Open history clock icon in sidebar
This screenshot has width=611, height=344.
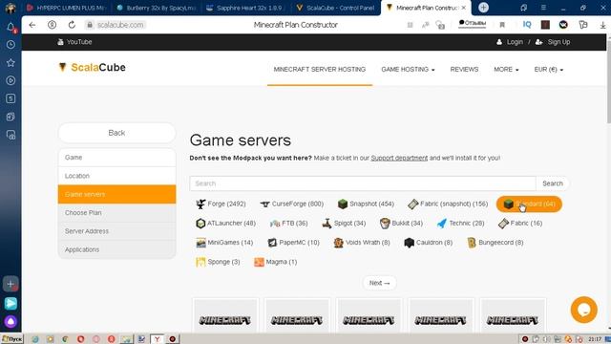point(11,45)
